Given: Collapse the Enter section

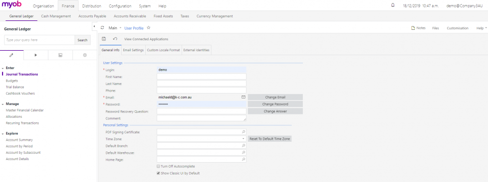Looking at the screenshot, I should click(3, 68).
